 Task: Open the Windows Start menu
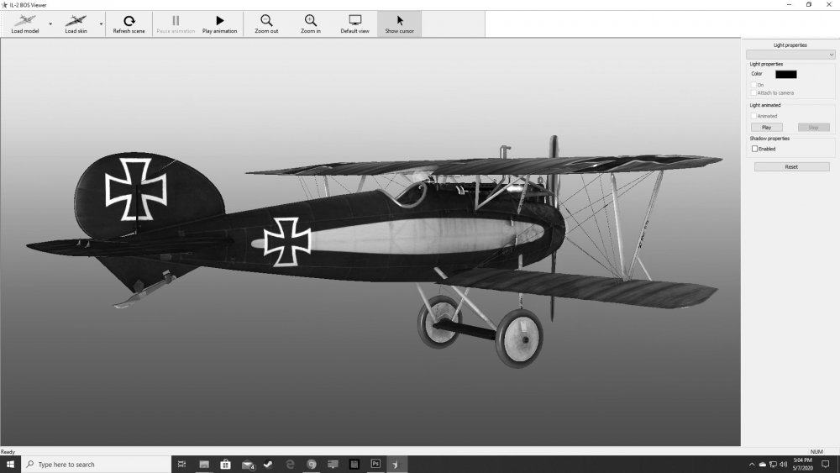(10, 464)
